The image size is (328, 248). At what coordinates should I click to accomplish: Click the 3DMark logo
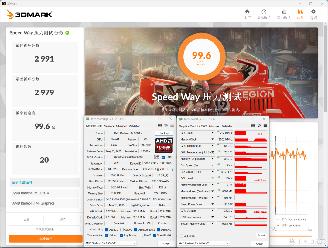pyautogui.click(x=29, y=14)
